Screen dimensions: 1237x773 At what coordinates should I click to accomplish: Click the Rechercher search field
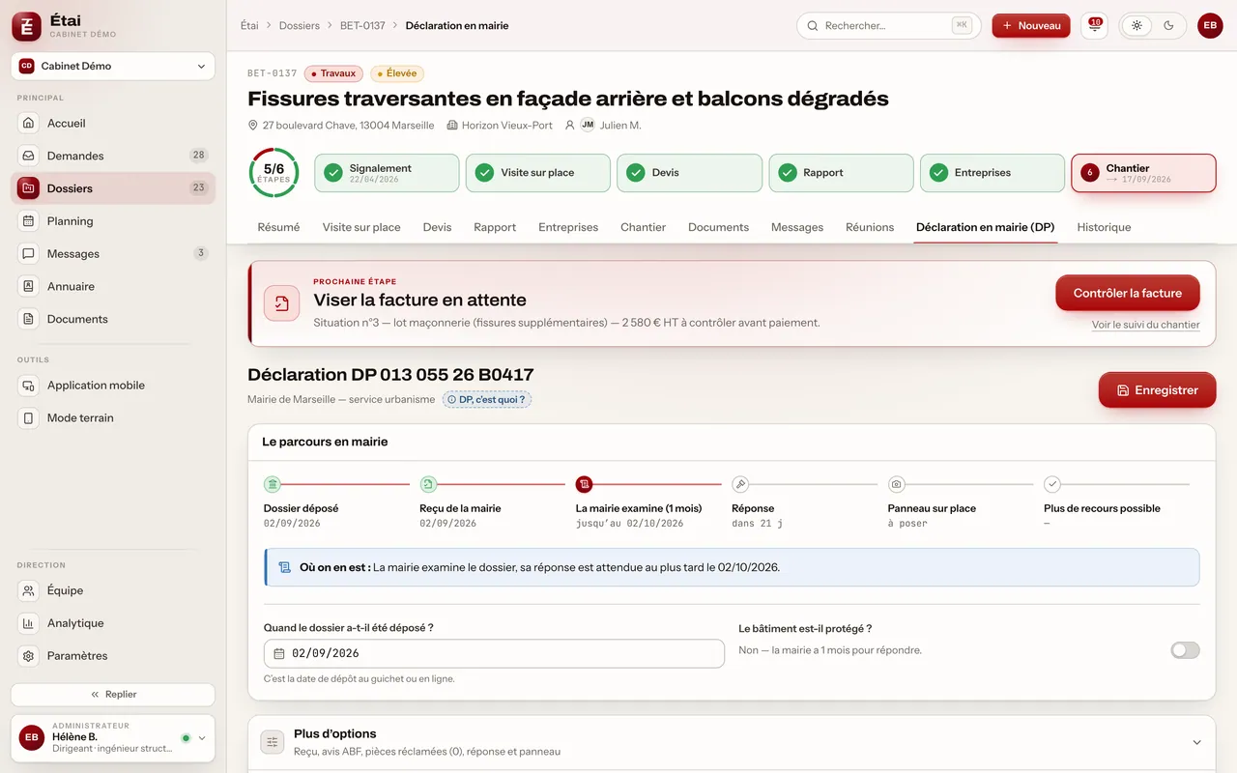888,26
